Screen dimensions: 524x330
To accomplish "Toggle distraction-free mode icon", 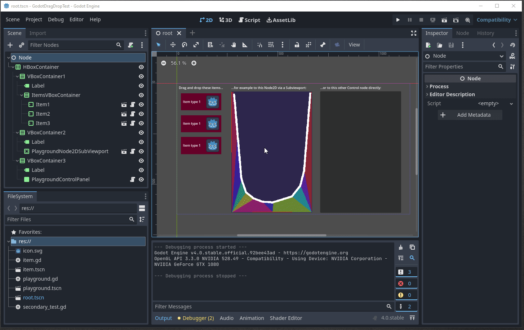I will (414, 33).
